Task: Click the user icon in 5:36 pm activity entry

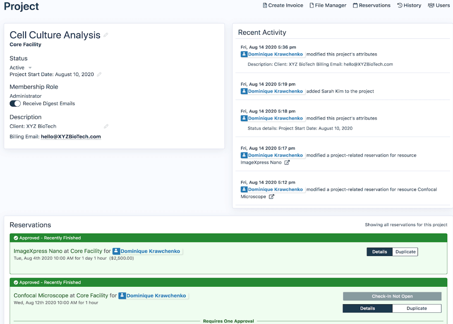Action: tap(244, 54)
